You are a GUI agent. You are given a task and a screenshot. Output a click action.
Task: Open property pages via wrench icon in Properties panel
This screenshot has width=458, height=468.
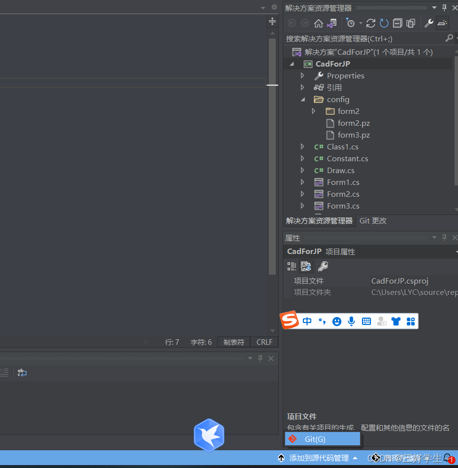pyautogui.click(x=324, y=266)
